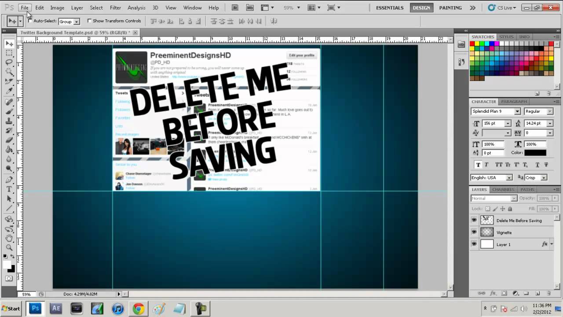Open the 156 pt font size dropdown

[508, 123]
